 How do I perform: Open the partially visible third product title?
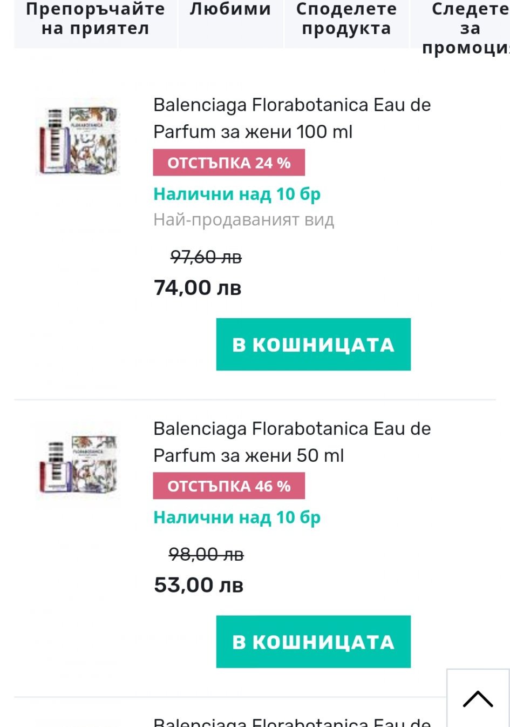(292, 722)
